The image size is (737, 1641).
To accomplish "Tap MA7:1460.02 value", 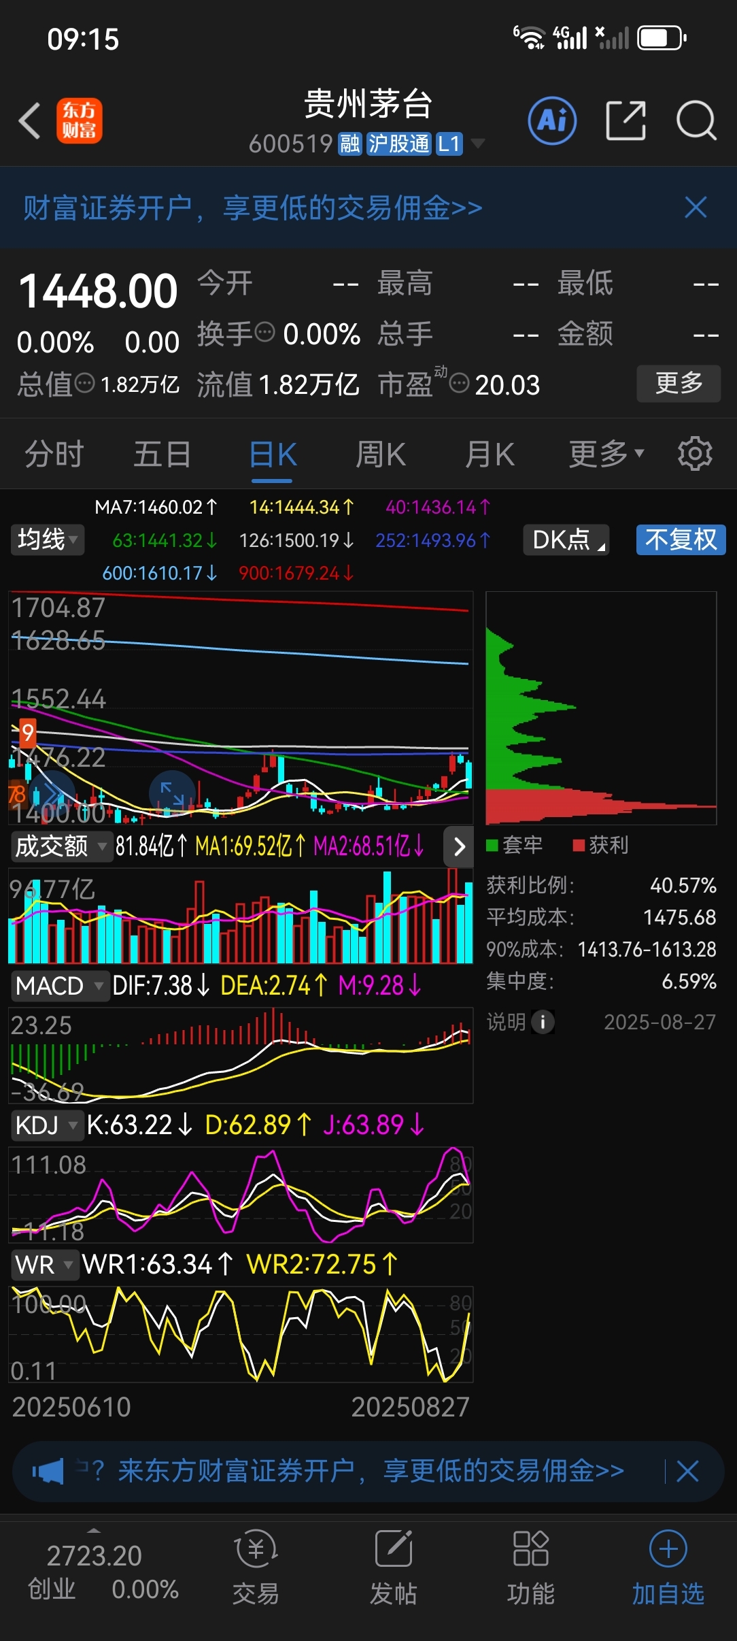I will pyautogui.click(x=156, y=507).
